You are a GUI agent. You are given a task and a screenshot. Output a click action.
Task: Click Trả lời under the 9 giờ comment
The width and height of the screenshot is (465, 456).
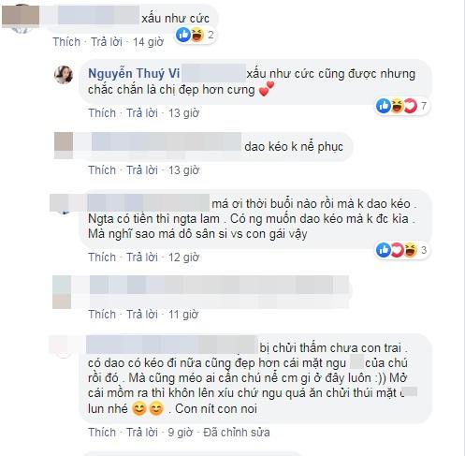[142, 433]
